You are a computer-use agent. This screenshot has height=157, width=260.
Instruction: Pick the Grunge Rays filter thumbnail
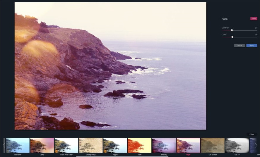tap(91, 145)
